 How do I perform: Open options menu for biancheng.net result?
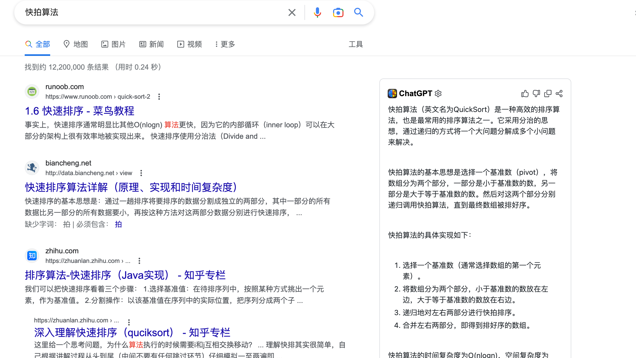[141, 173]
